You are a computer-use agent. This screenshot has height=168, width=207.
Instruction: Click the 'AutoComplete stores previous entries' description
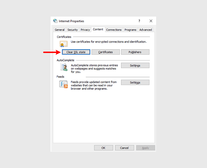pos(94,68)
